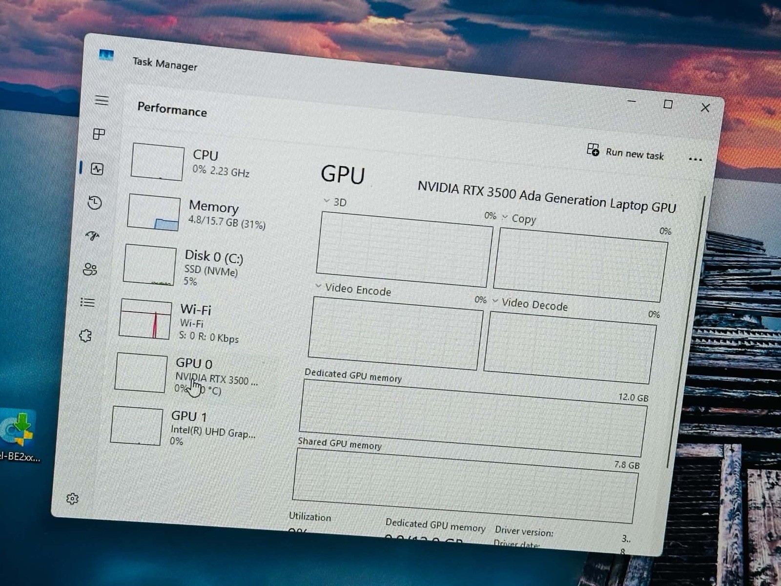Click the Video Decode usage graph
The image size is (781, 586).
click(570, 348)
